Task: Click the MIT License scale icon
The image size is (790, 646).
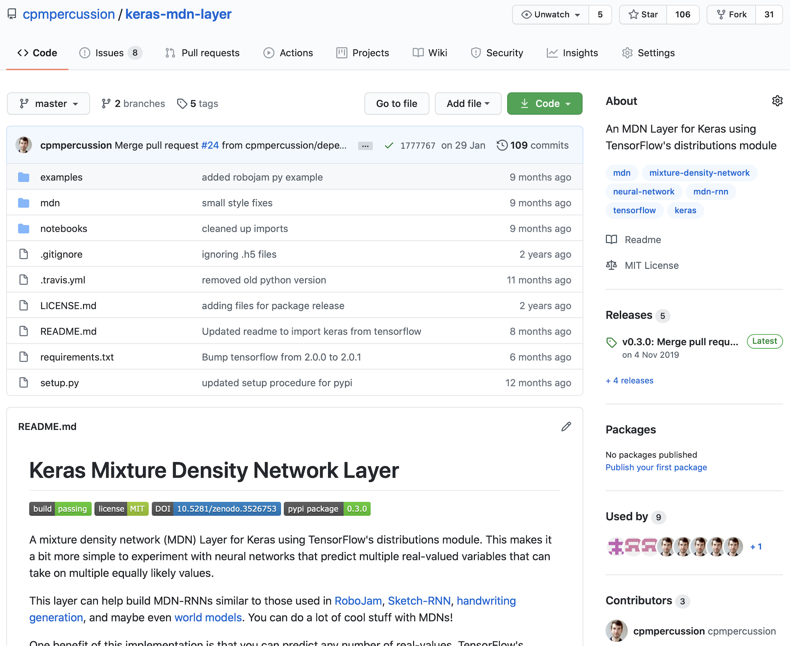Action: pyautogui.click(x=611, y=265)
